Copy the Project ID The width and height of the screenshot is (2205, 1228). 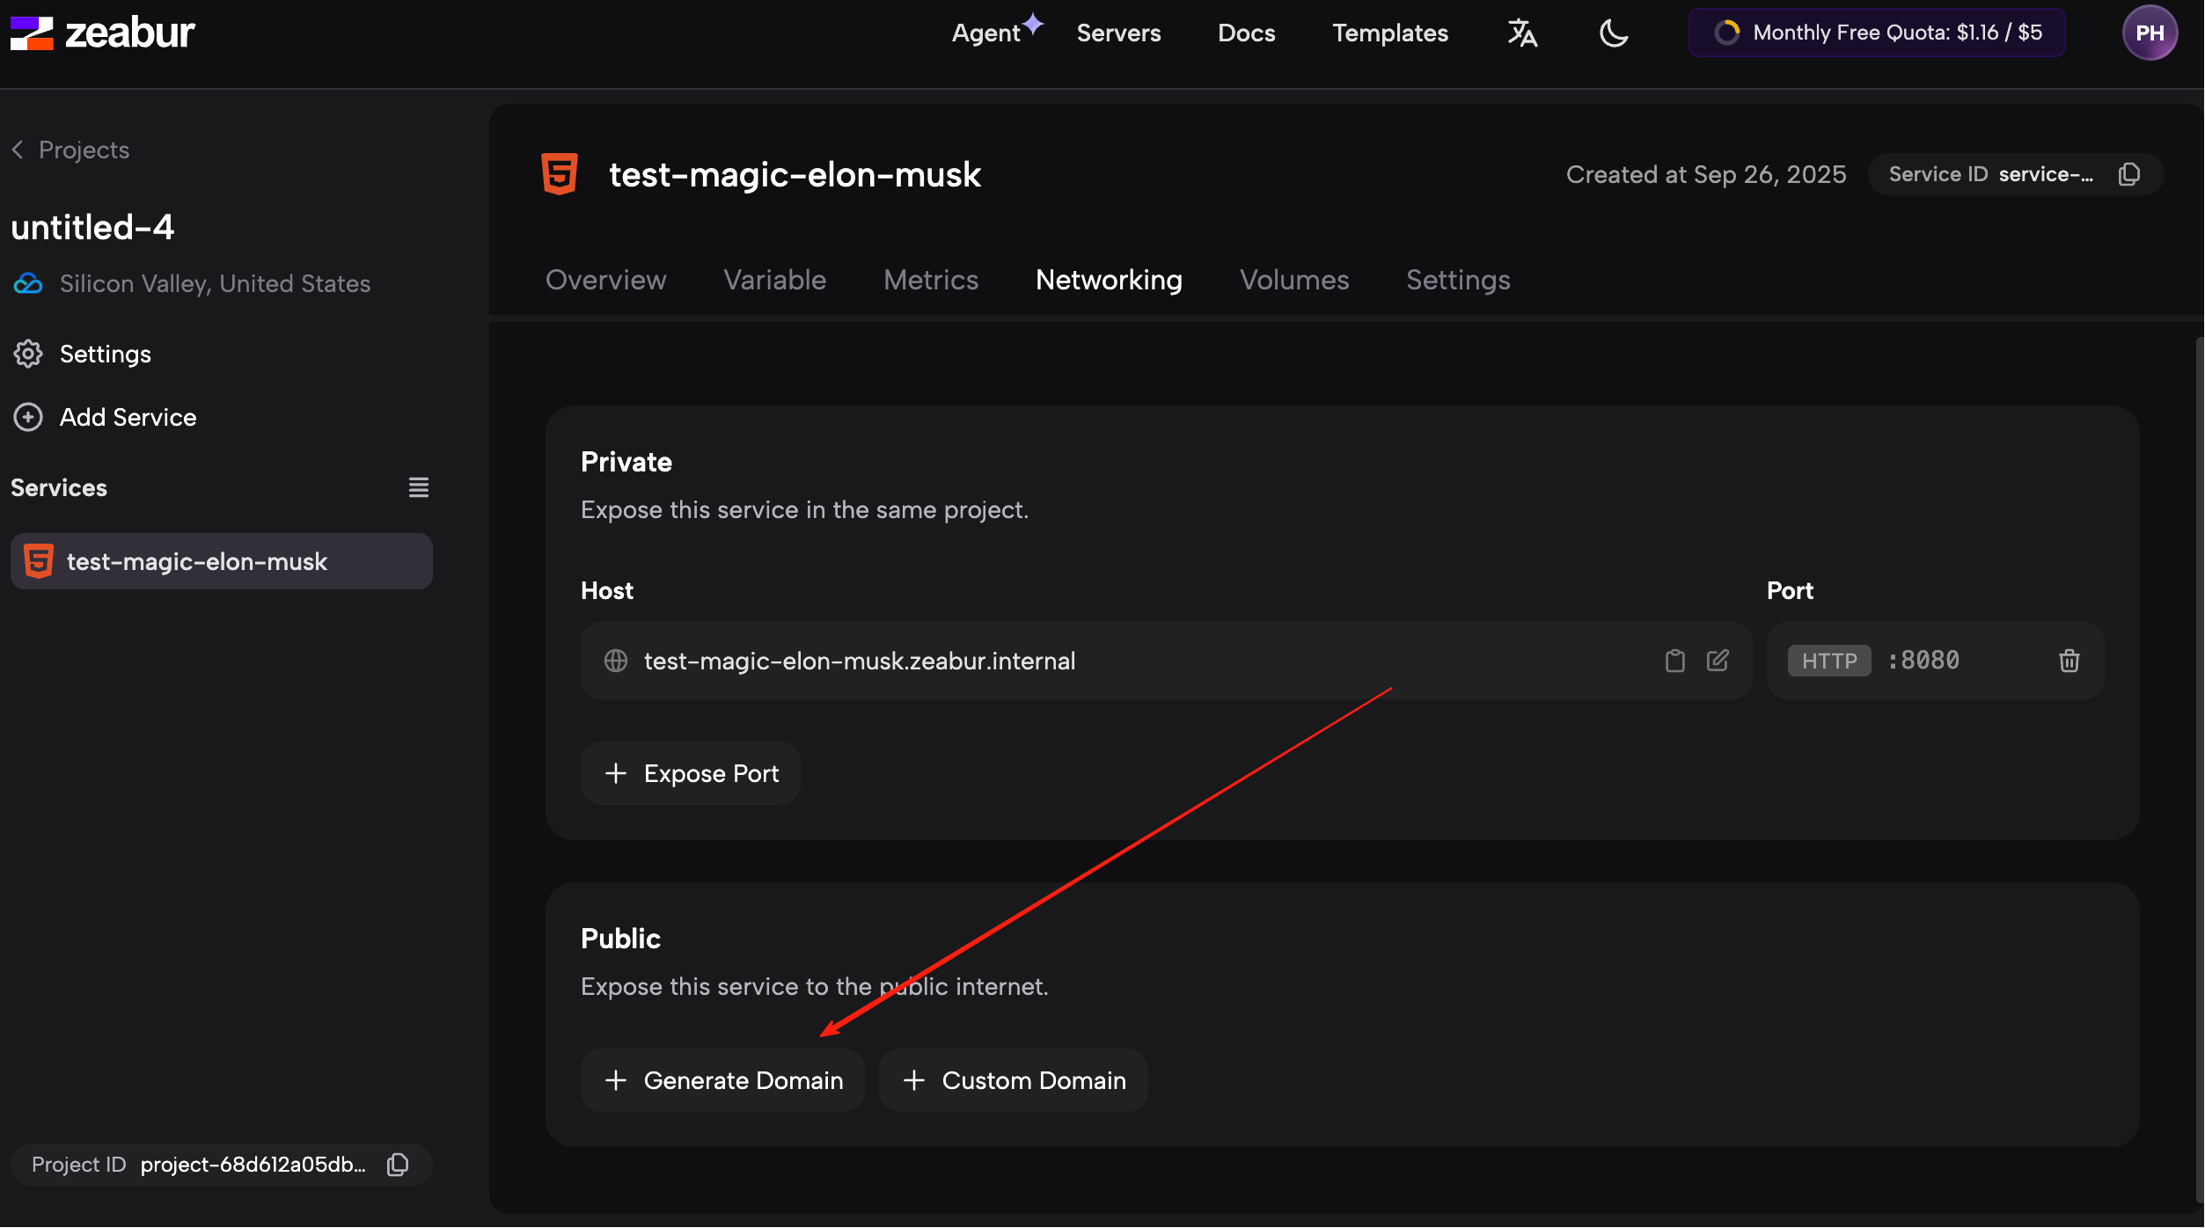[x=398, y=1165]
